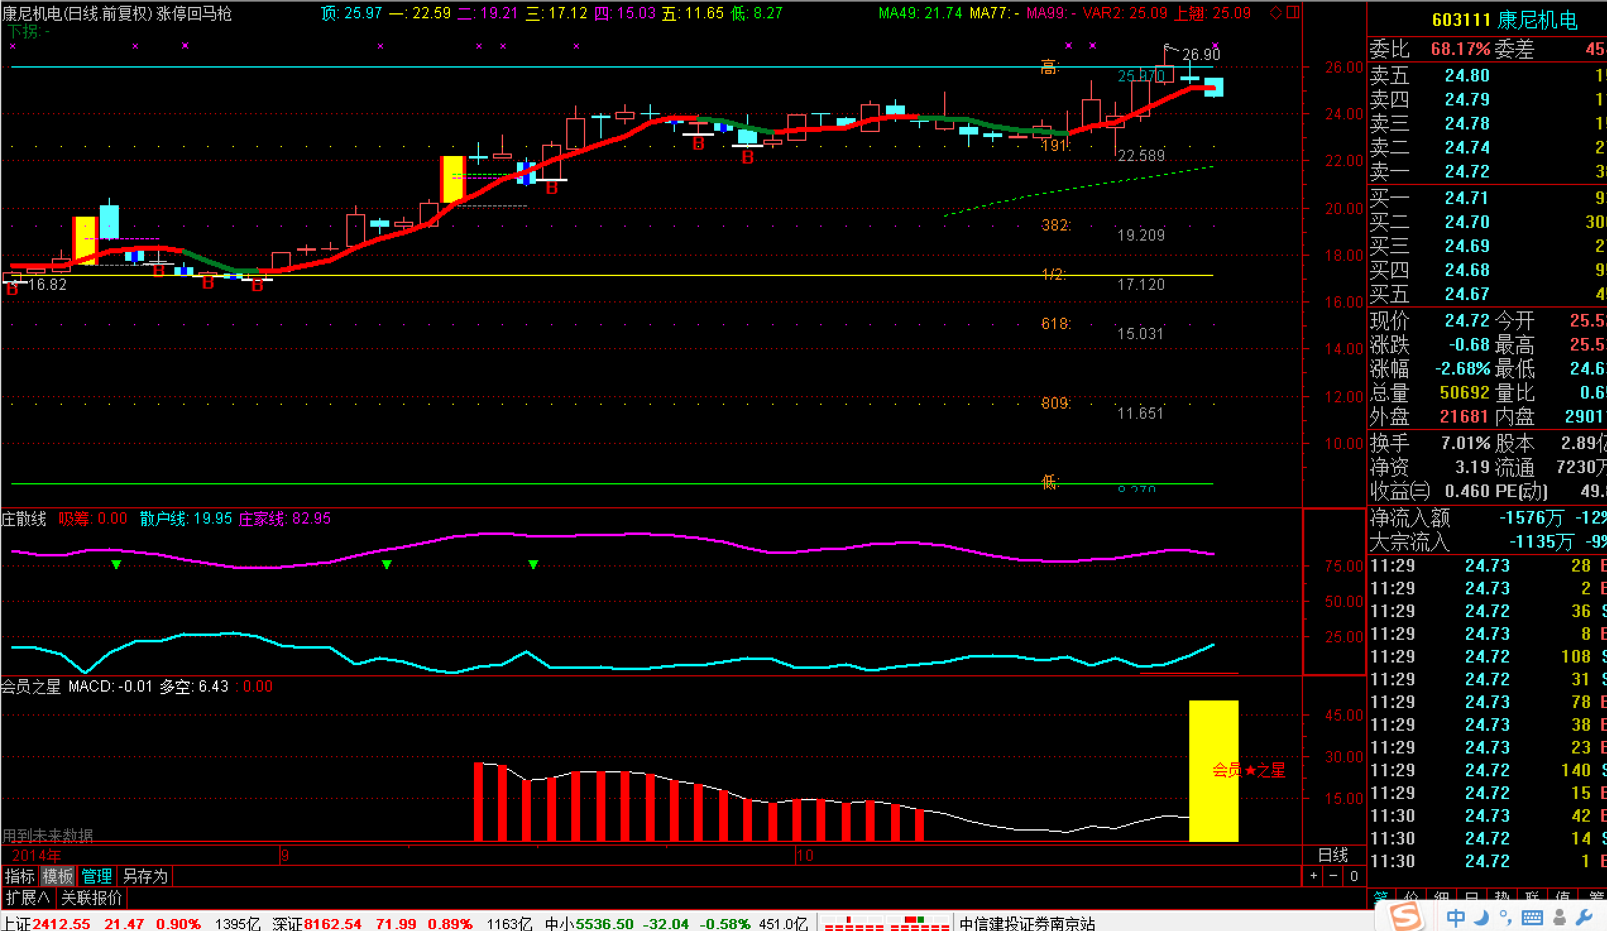Click the 日线 period selector
Screen dimensions: 1607x931
[x=1333, y=855]
